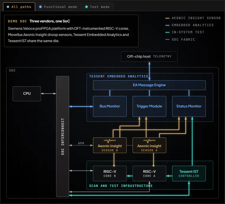This screenshot has height=204, width=225.
Task: Click the 'Three vendors, one SoC' title
Action: (x=50, y=21)
